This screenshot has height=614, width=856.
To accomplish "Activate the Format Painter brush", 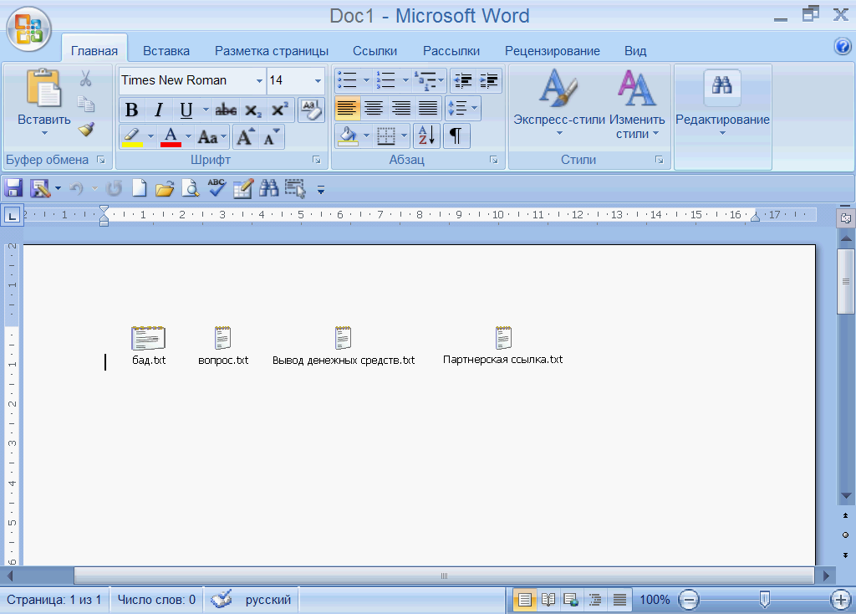I will [x=86, y=129].
